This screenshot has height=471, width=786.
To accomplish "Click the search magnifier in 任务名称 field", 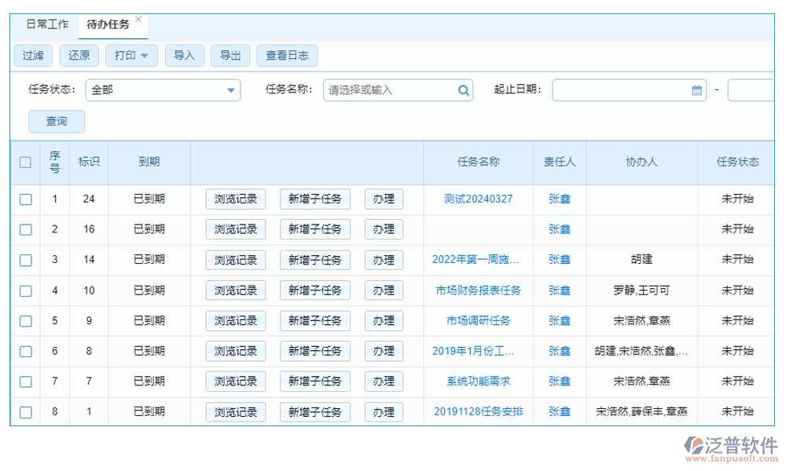I will pyautogui.click(x=461, y=91).
